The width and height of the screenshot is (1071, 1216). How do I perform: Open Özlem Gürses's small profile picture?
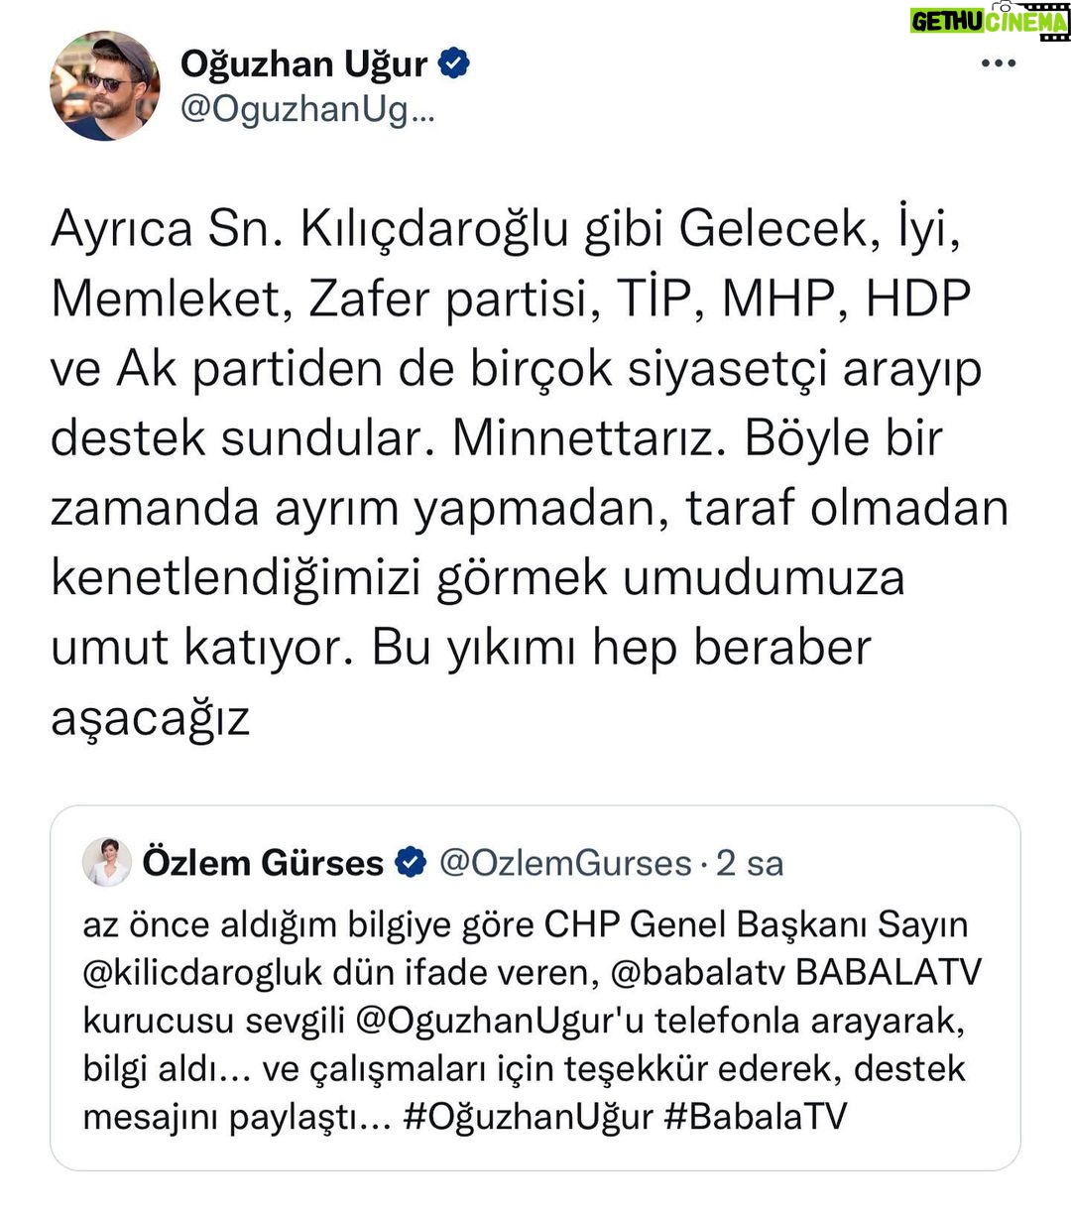click(x=106, y=863)
